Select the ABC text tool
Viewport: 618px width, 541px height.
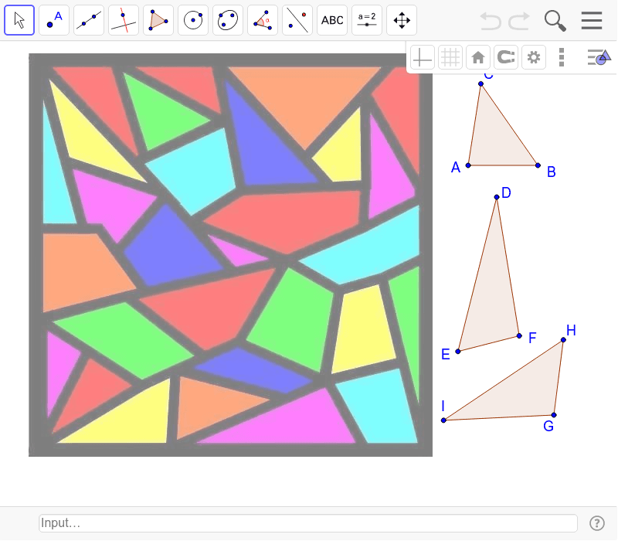[x=331, y=20]
